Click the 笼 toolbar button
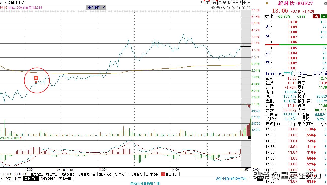Viewport: 327px width, 185px height. tap(224, 3)
